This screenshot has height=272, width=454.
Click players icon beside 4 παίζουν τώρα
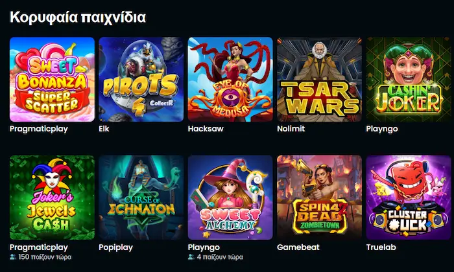[191, 256]
